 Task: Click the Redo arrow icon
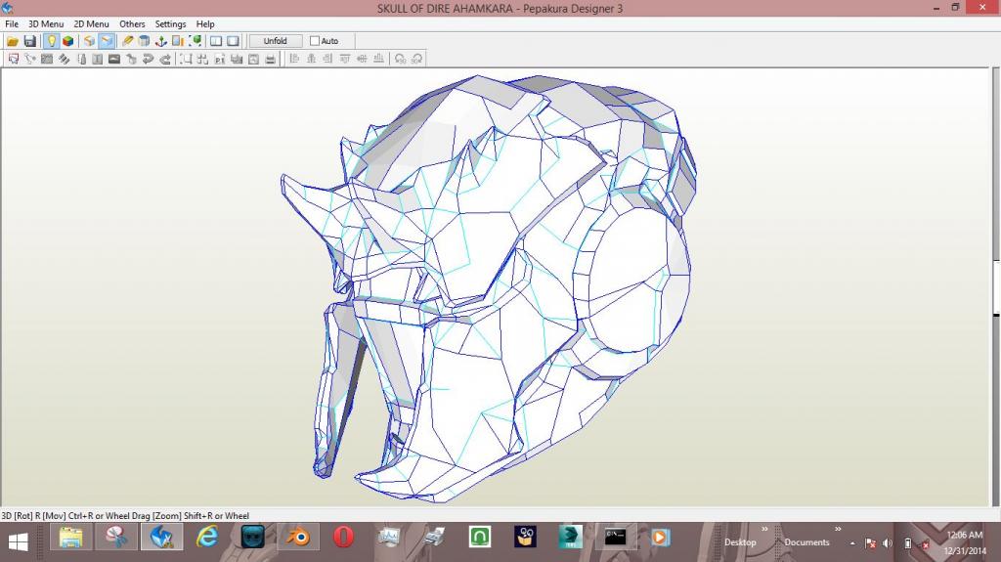click(x=164, y=59)
